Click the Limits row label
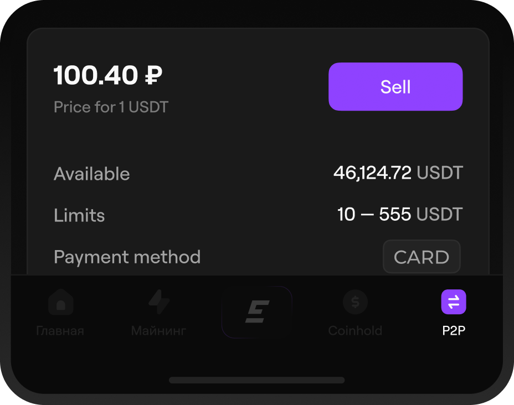 pos(79,215)
